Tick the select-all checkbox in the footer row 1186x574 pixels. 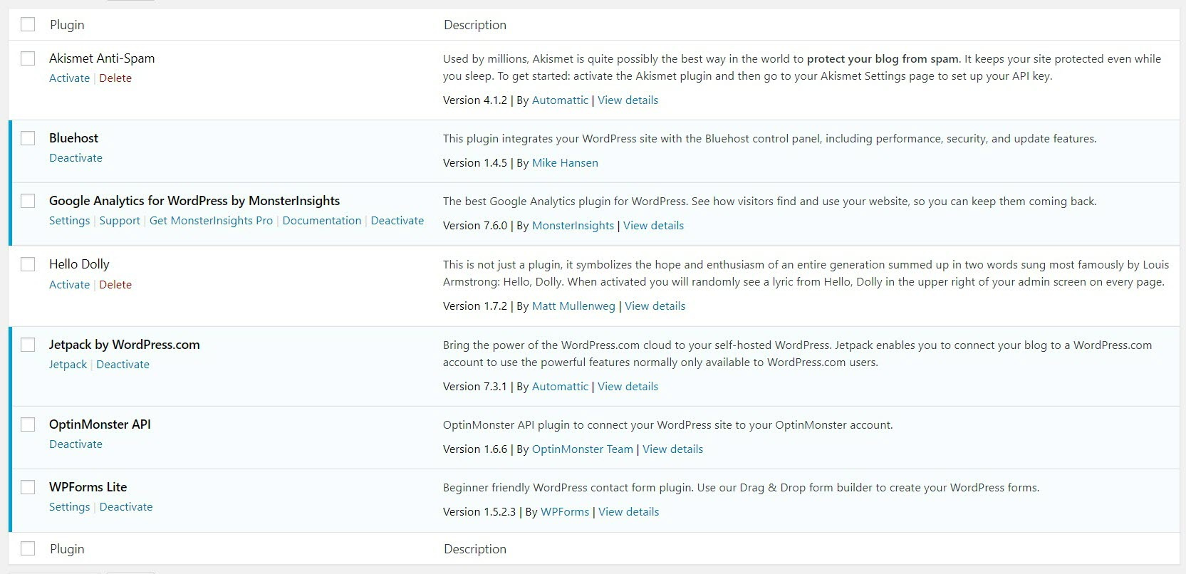pos(28,548)
